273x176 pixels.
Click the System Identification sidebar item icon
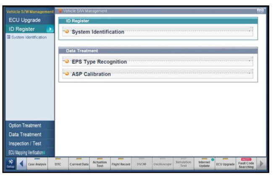coord(8,37)
